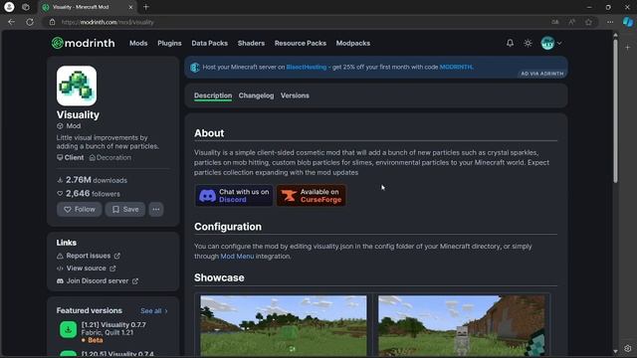
Task: Click the 2.76M downloads count
Action: [x=92, y=180]
